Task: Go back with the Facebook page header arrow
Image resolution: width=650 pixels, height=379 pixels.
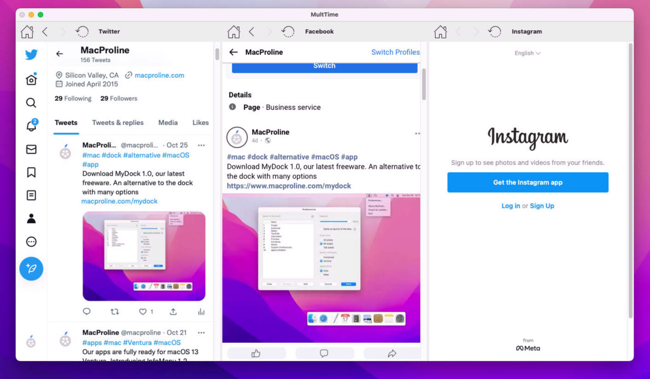Action: click(233, 52)
